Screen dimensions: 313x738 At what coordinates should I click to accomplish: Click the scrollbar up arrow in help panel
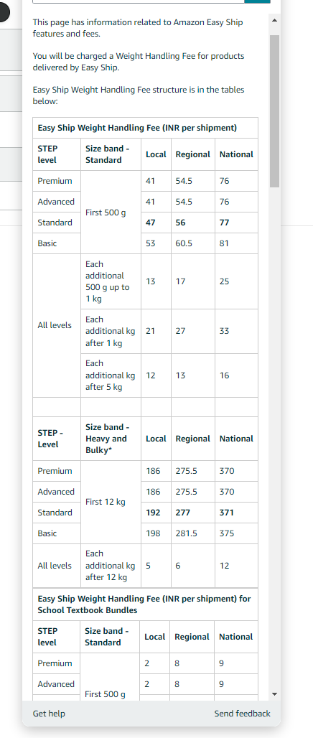[x=275, y=20]
